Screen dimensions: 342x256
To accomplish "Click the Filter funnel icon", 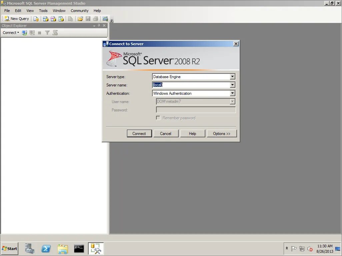I will point(47,33).
